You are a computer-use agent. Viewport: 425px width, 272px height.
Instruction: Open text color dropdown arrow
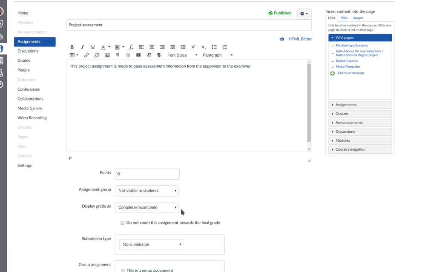tap(109, 47)
